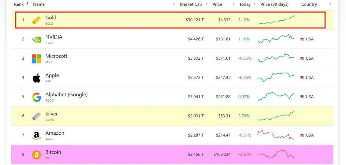Open the Bitcoin name link
This screenshot has height=165, width=346.
tap(53, 152)
